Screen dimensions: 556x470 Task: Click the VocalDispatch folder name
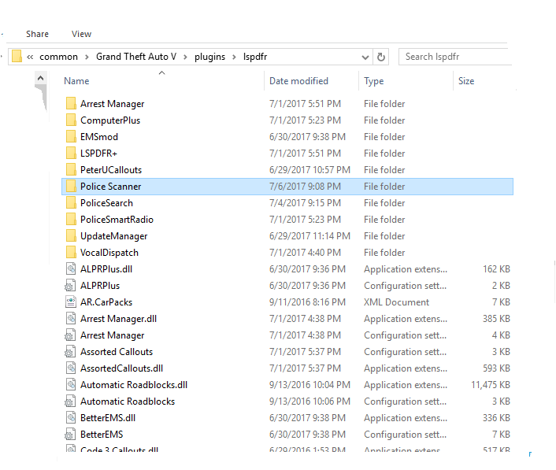pyautogui.click(x=109, y=253)
